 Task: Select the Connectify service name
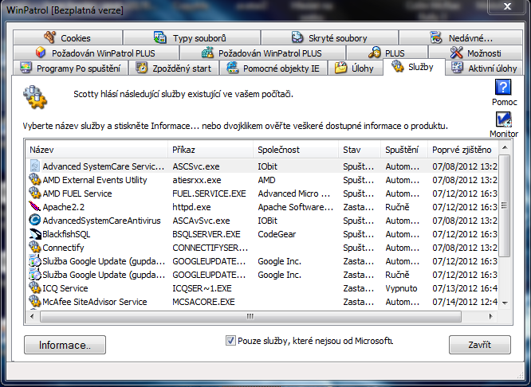63,248
